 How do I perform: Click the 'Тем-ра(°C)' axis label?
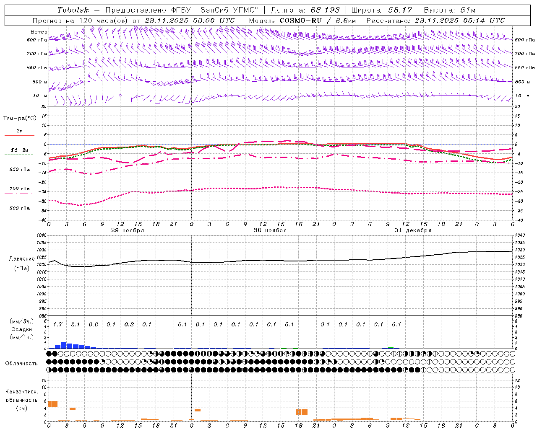[x=20, y=119]
